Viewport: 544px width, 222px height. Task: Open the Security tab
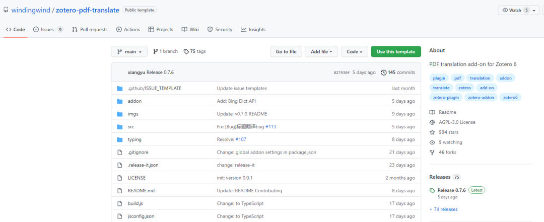click(x=220, y=30)
